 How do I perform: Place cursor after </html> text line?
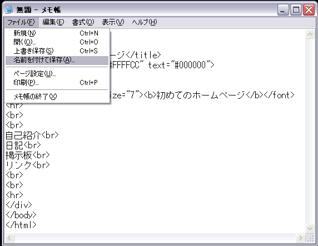pyautogui.click(x=37, y=225)
